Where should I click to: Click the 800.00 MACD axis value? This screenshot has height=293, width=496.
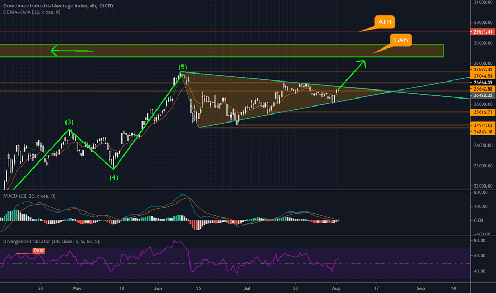[481, 192]
